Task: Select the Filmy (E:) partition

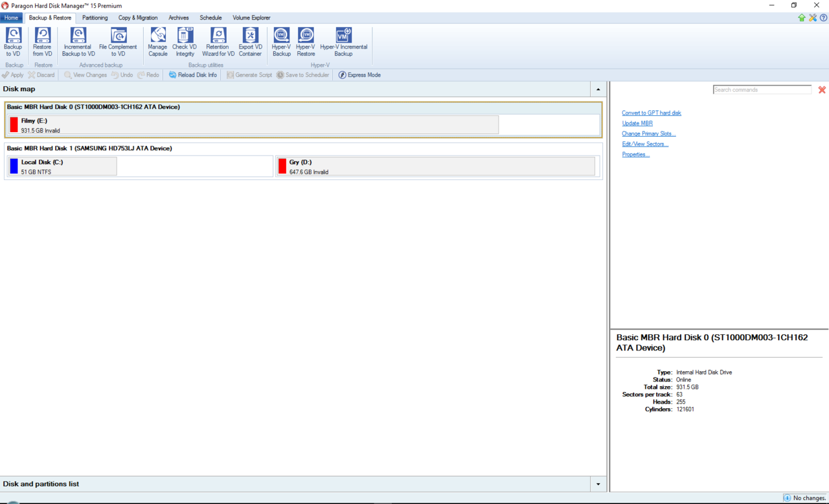Action: coord(253,125)
